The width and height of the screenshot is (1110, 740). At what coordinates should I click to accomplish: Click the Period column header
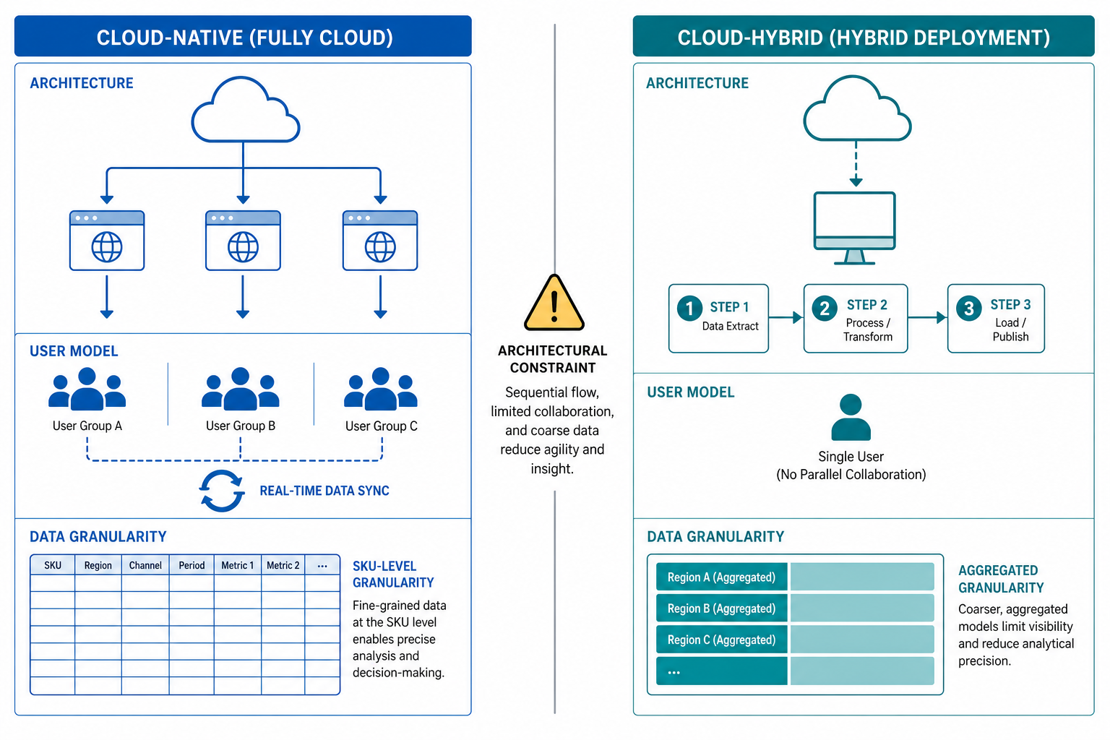[x=192, y=565]
